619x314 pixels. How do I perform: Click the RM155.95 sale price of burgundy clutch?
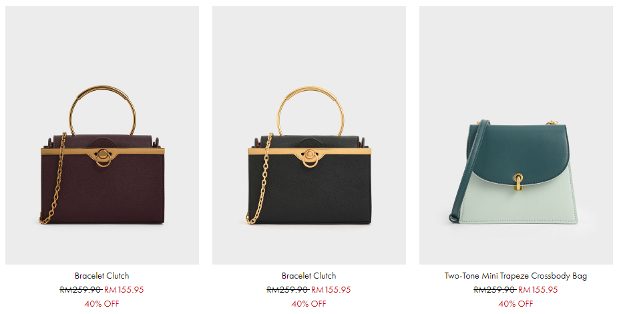tap(124, 289)
